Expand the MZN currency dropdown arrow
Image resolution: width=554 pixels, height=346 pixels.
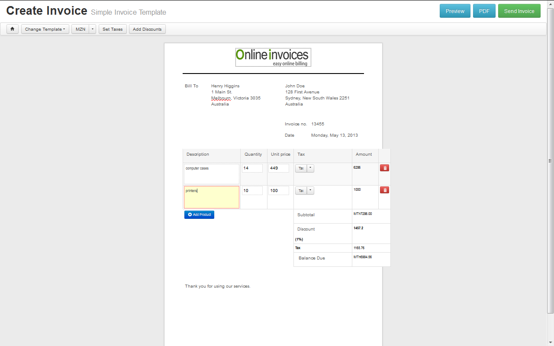click(x=93, y=29)
